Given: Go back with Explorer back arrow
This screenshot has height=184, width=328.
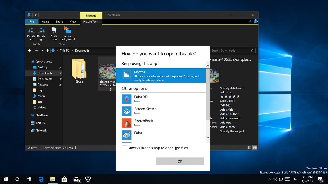Looking at the screenshot, I should tap(30, 50).
